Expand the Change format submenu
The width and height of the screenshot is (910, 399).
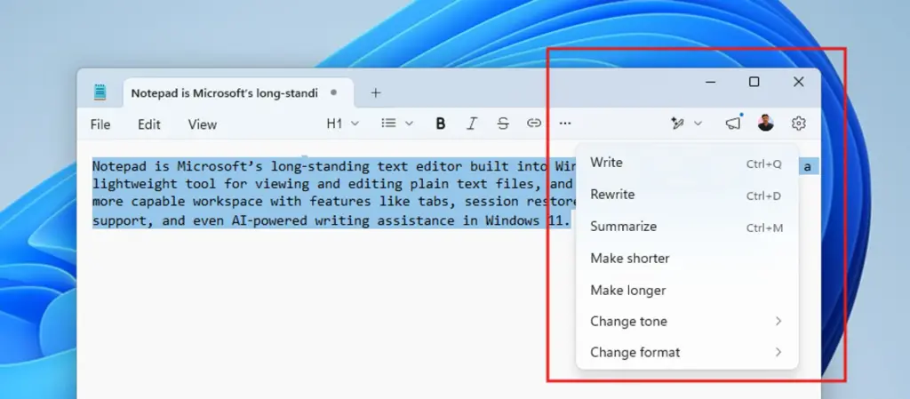click(687, 352)
